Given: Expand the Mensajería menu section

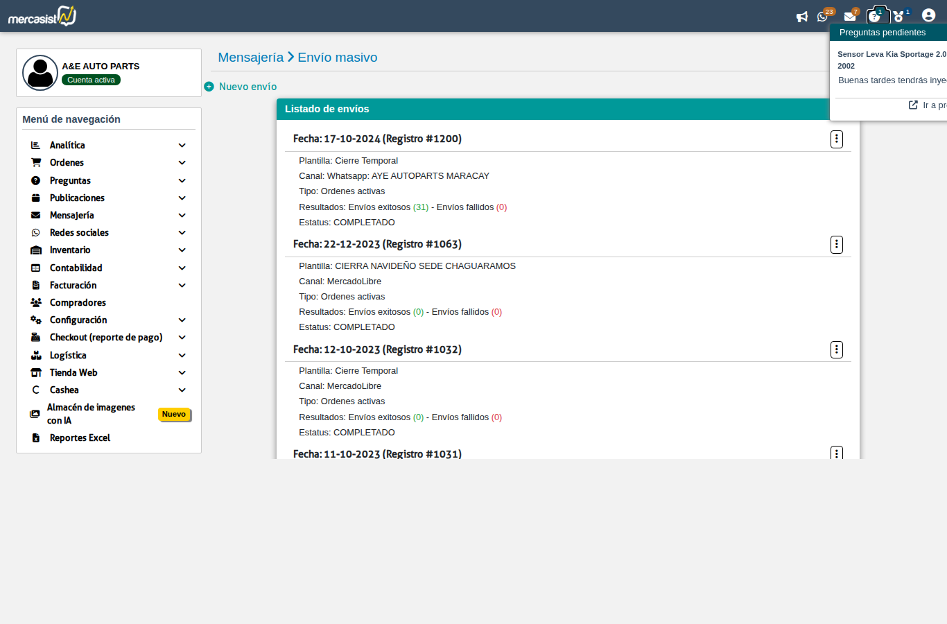Looking at the screenshot, I should coord(182,215).
